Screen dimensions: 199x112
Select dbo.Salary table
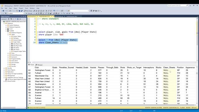pyautogui.click(x=16, y=48)
